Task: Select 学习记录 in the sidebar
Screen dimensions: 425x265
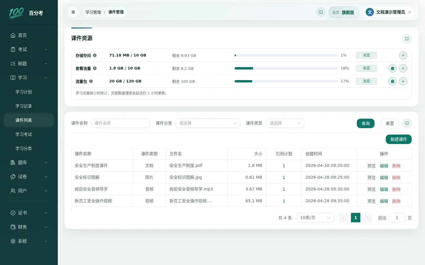Action: tap(29, 106)
